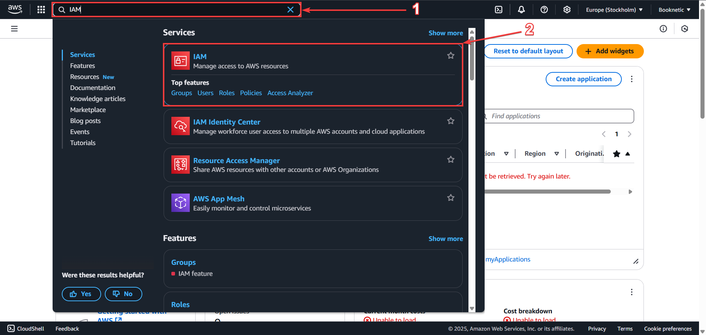This screenshot has height=335, width=706.
Task: Open the services grid menu icon
Action: tap(41, 10)
